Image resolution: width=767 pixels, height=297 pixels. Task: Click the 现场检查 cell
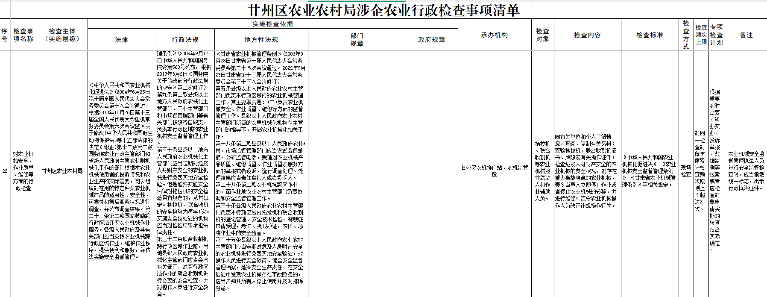[x=686, y=171]
